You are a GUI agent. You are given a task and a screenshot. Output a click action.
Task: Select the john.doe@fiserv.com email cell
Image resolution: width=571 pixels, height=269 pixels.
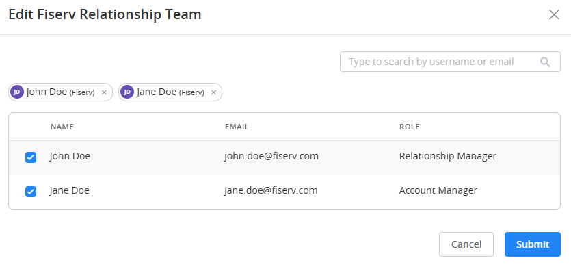271,156
